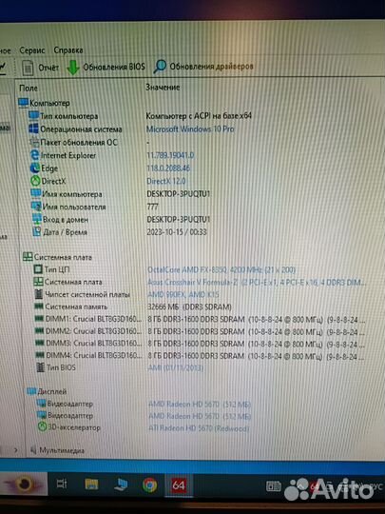Open the OctalCore AMD FX-8350 link
The image size is (385, 514).
[221, 269]
